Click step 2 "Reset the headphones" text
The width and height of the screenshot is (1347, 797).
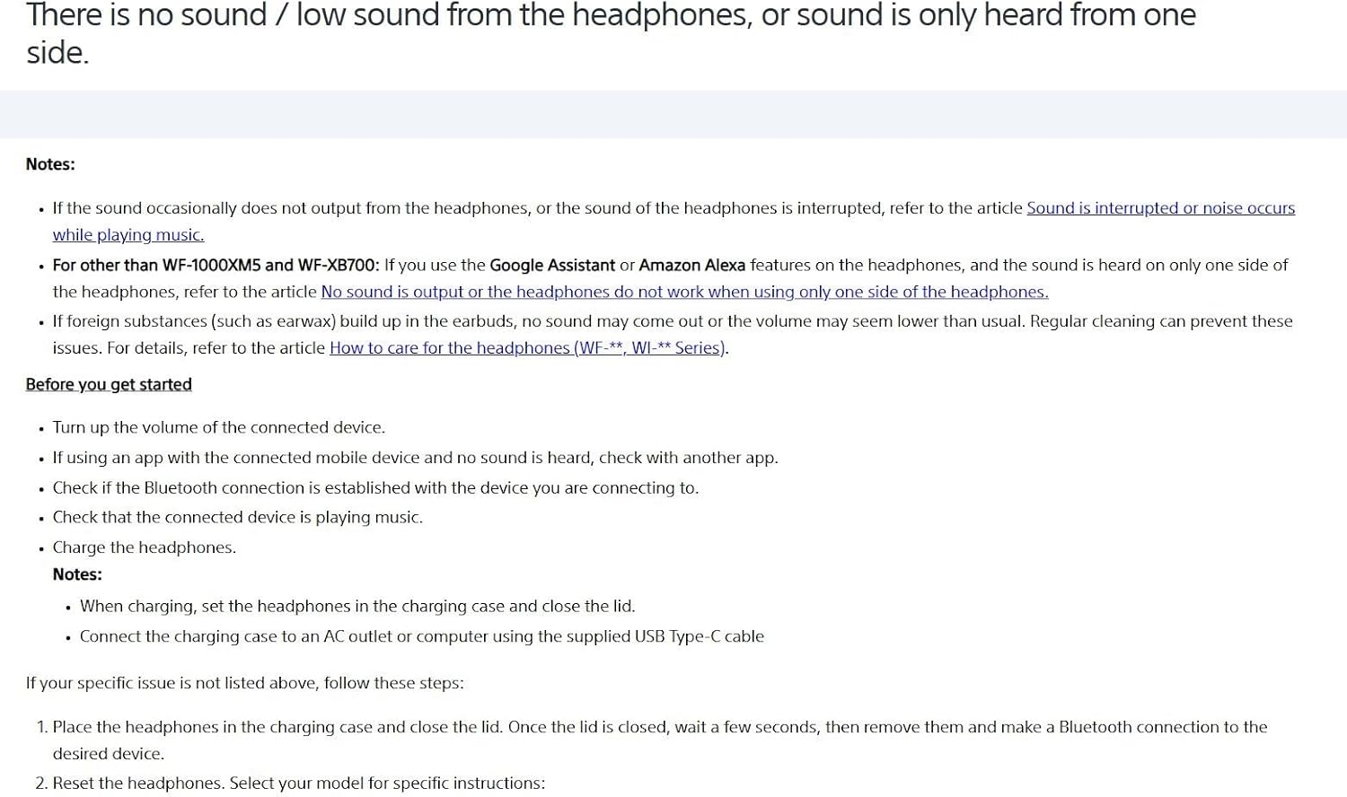click(x=298, y=784)
